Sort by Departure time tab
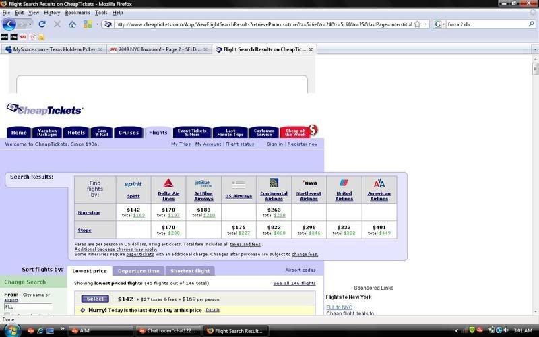 [x=139, y=271]
